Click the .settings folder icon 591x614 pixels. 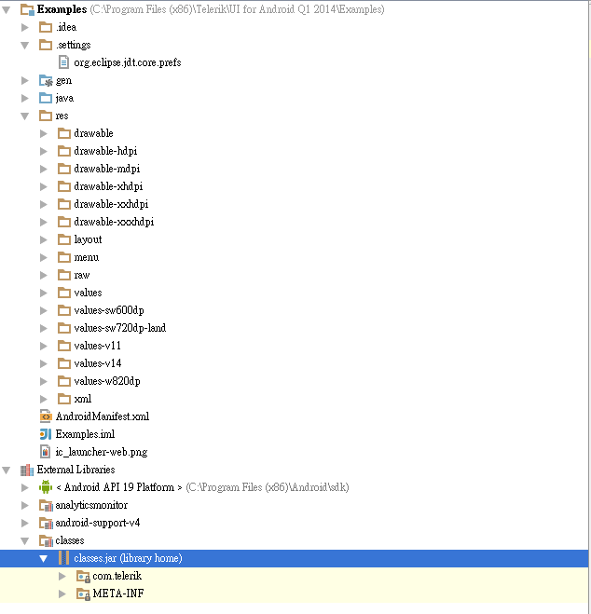pos(46,45)
